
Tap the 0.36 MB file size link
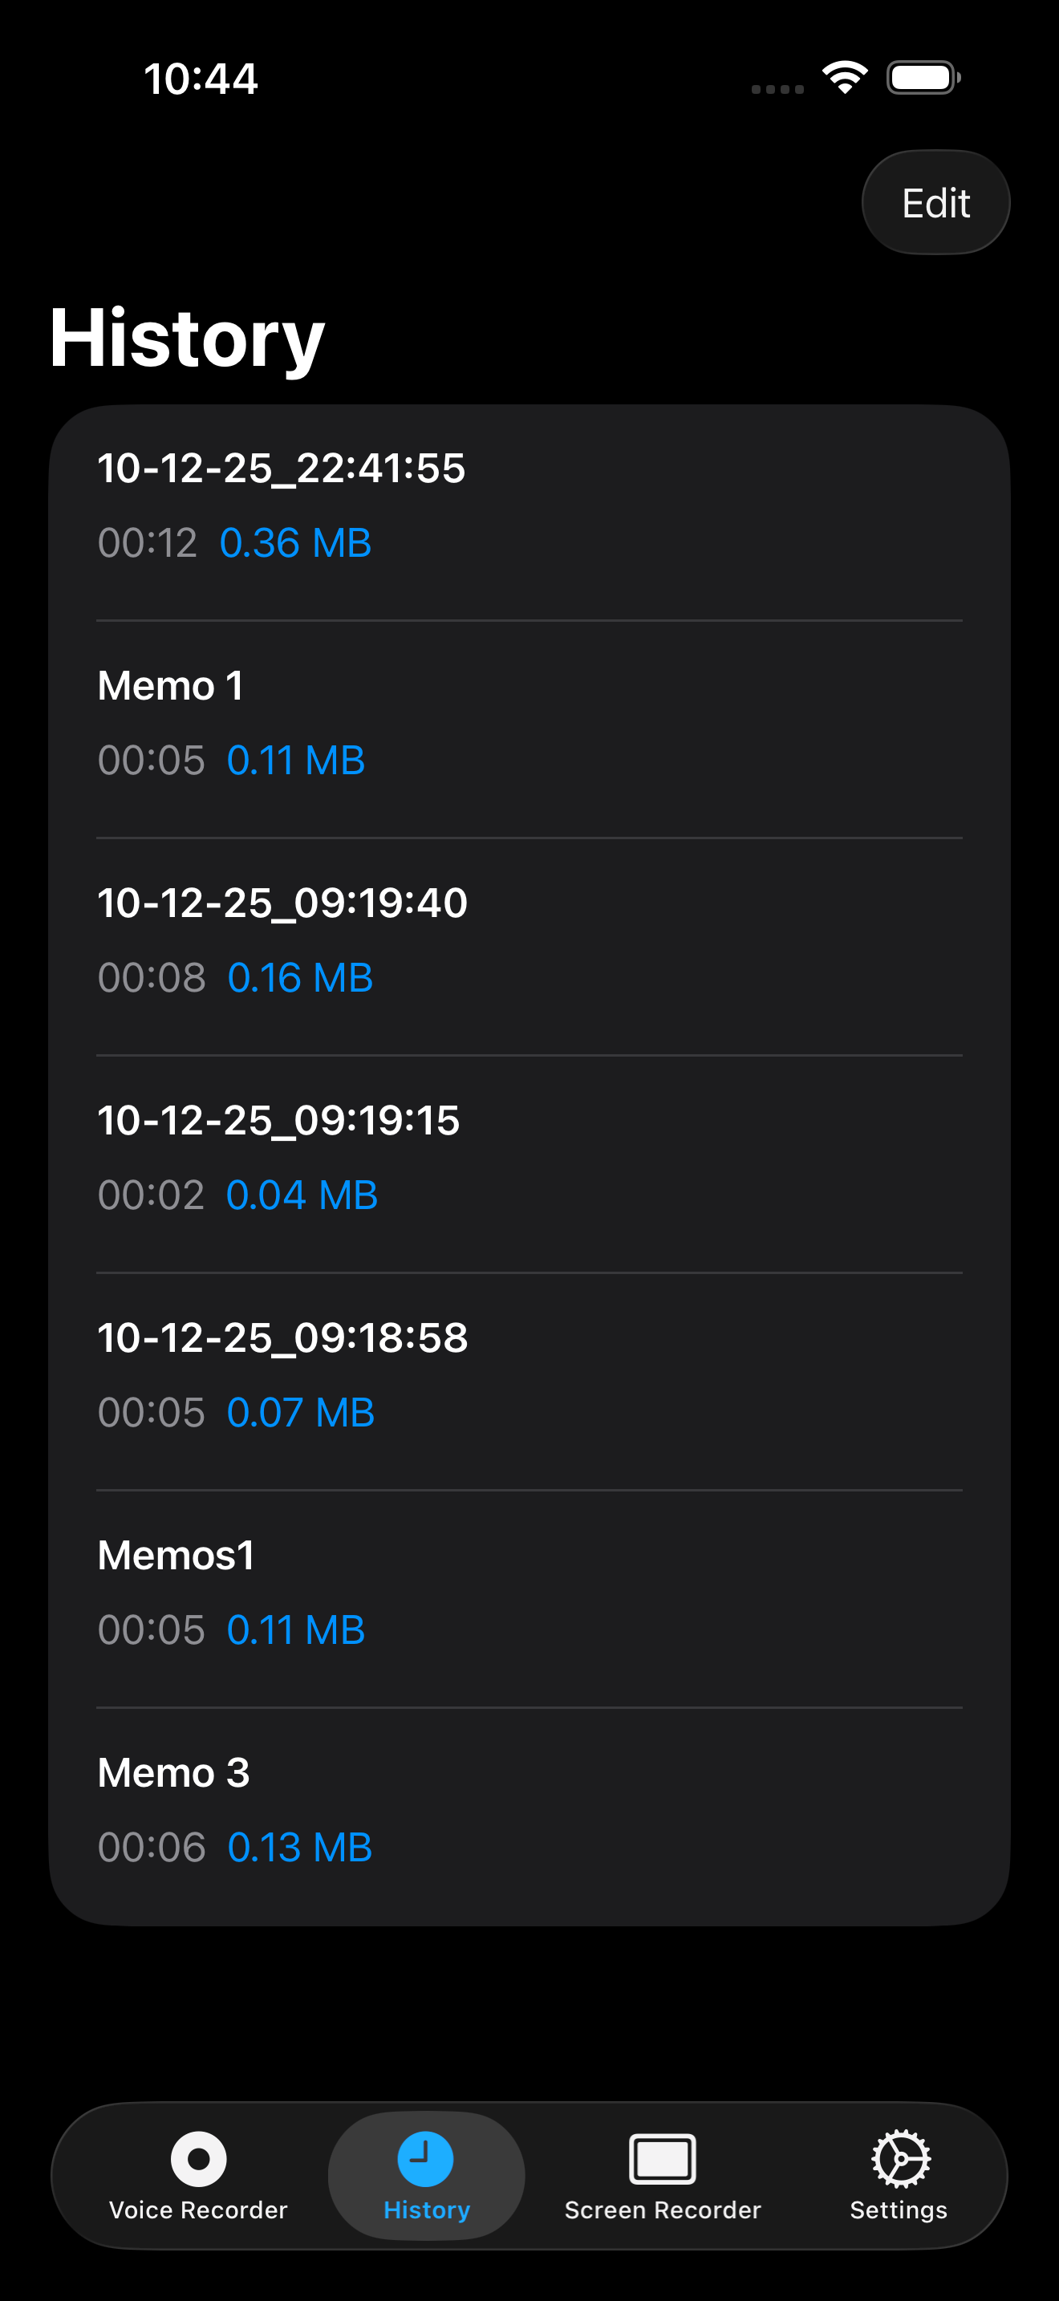(x=295, y=543)
